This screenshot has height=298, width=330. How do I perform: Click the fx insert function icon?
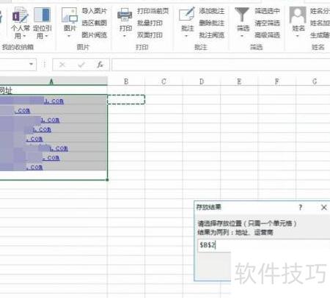pyautogui.click(x=100, y=65)
